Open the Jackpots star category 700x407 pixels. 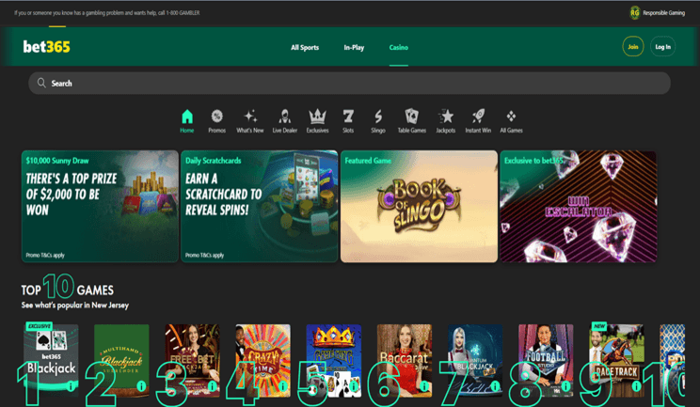pyautogui.click(x=446, y=121)
